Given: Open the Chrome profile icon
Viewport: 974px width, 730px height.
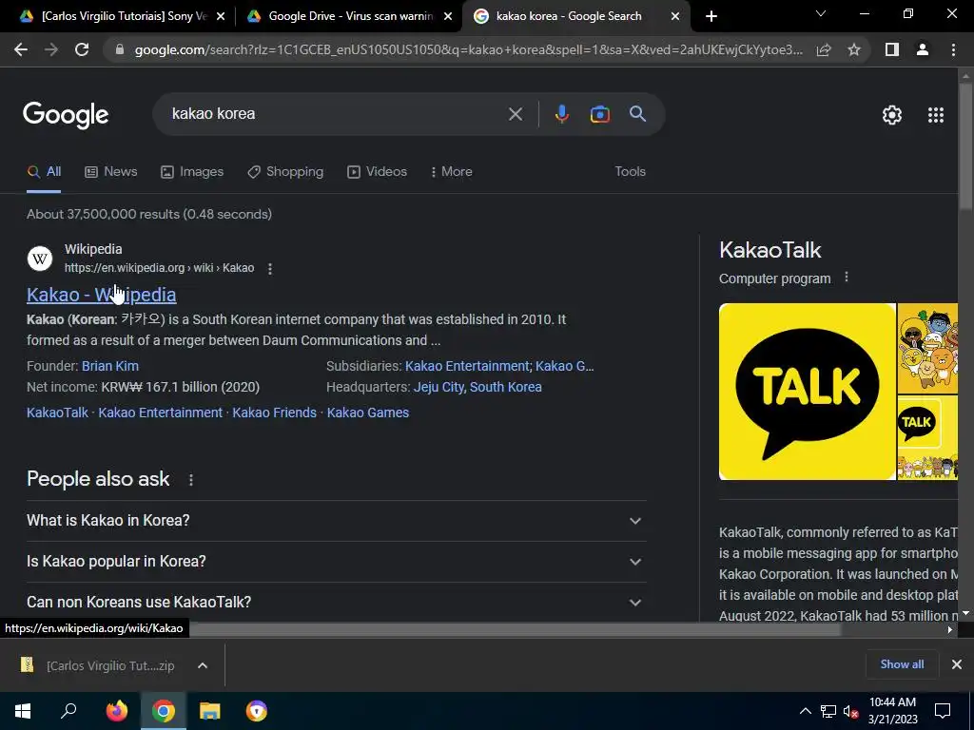Looking at the screenshot, I should pos(923,49).
